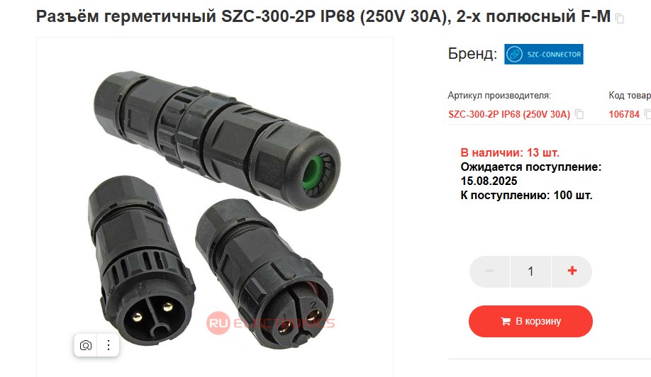Copy product code 106784 using copy icon
Image resolution: width=651 pixels, height=377 pixels.
(x=647, y=114)
